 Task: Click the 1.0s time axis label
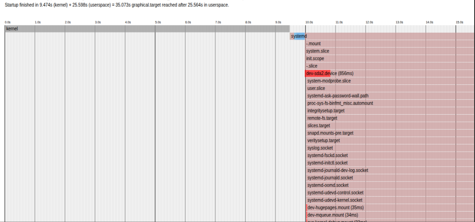pos(38,23)
